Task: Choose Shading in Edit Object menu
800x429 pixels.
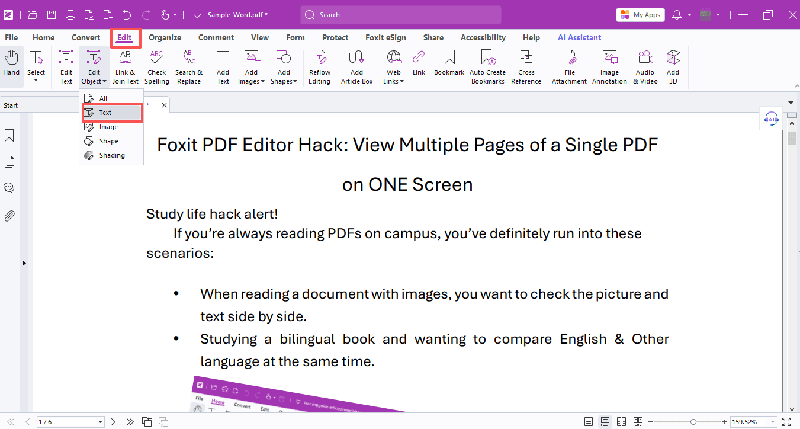Action: coord(111,155)
